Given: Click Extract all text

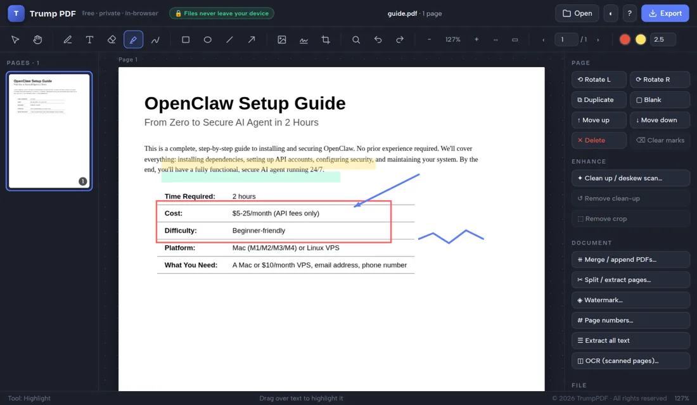Looking at the screenshot, I should 630,340.
